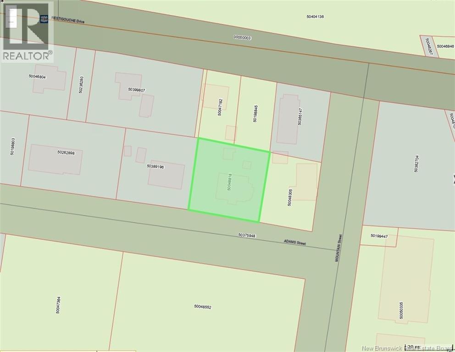
Task: Click parcel label 50048305
Action: pyautogui.click(x=289, y=196)
